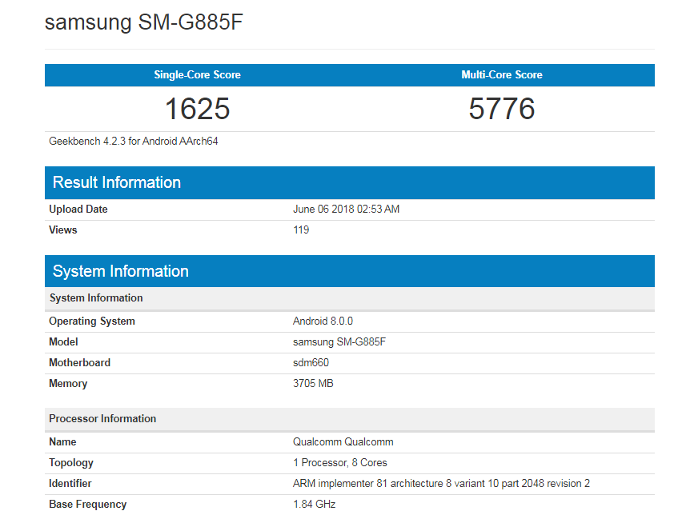Image resolution: width=682 pixels, height=519 pixels.
Task: Select the processor Name label
Action: click(62, 442)
